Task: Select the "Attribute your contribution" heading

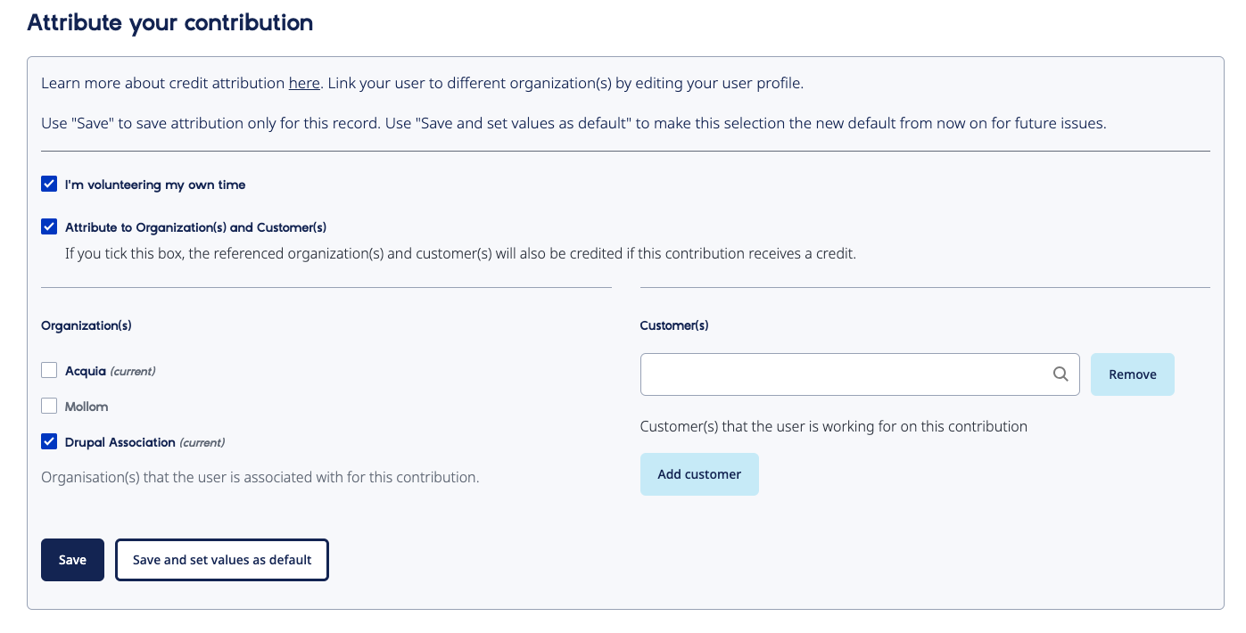Action: coord(169,23)
